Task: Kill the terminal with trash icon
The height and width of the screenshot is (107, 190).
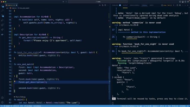Action: point(180,5)
